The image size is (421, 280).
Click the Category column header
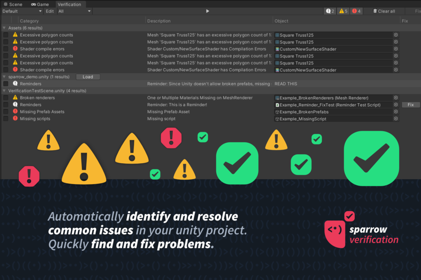[x=29, y=21]
